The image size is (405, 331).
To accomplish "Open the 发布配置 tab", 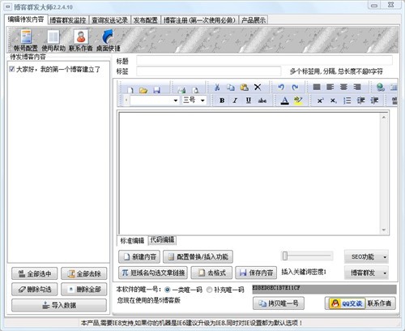I will [x=146, y=20].
